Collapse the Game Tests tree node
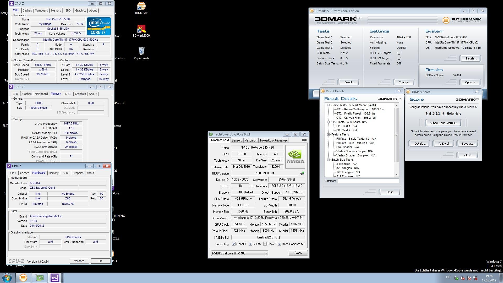 click(328, 105)
